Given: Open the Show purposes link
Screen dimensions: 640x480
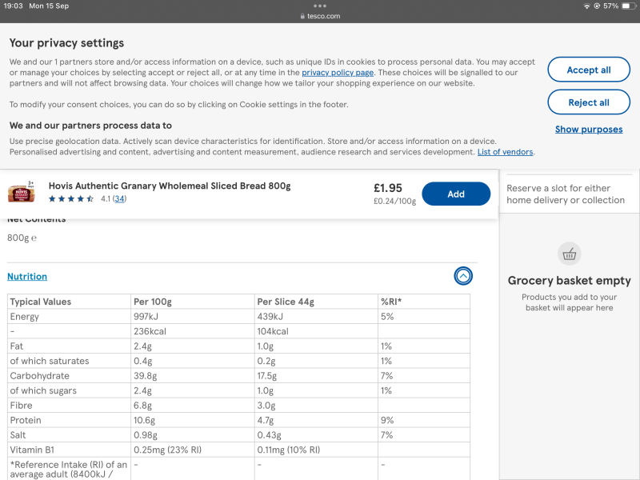Looking at the screenshot, I should [589, 130].
